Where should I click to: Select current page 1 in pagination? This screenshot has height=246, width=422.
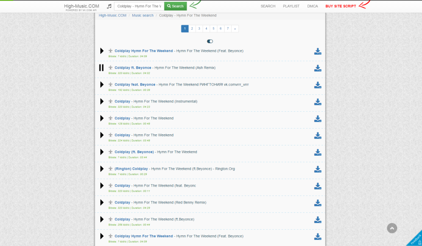click(185, 29)
